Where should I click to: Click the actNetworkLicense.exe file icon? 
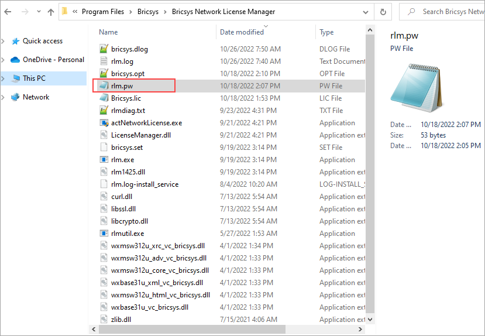click(x=104, y=123)
